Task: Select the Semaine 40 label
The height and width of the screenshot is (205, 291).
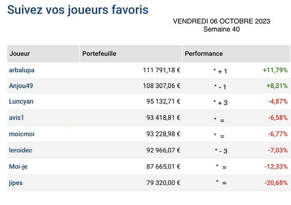Action: pos(221,29)
